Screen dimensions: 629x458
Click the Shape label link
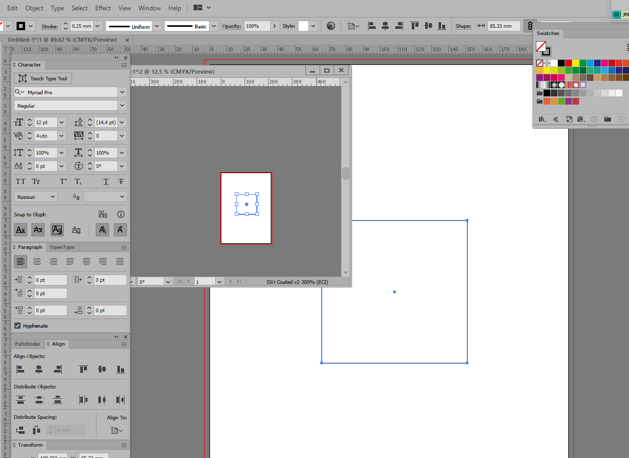coord(463,26)
